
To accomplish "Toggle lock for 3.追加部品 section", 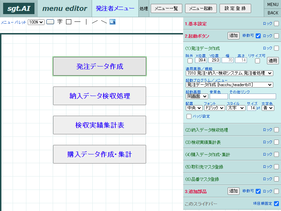I will pos(276,191).
